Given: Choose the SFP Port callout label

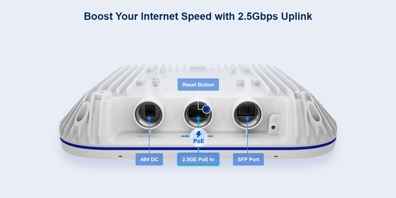Looking at the screenshot, I should pos(248,159).
